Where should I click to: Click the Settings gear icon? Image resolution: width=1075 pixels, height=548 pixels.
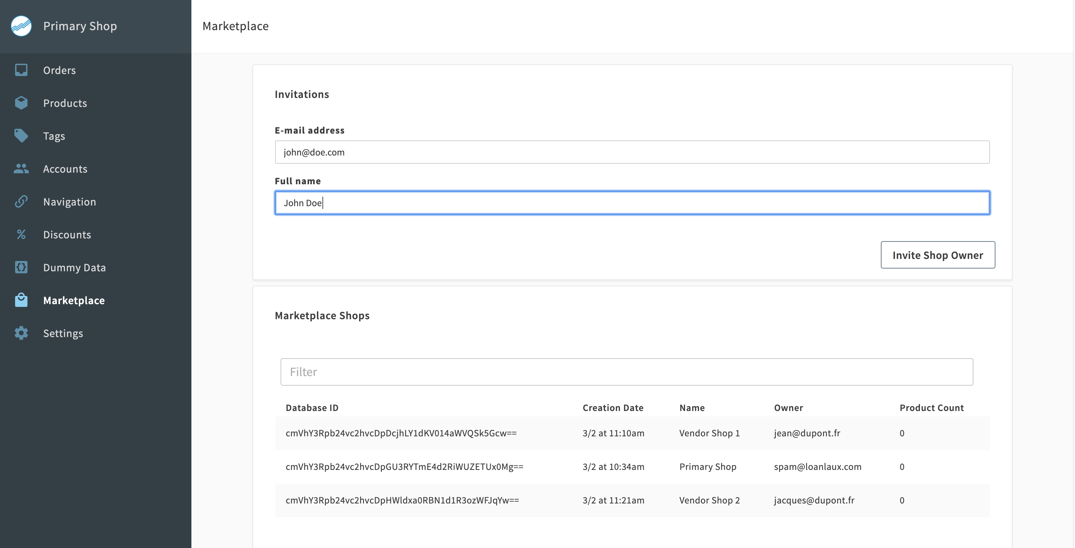(21, 333)
